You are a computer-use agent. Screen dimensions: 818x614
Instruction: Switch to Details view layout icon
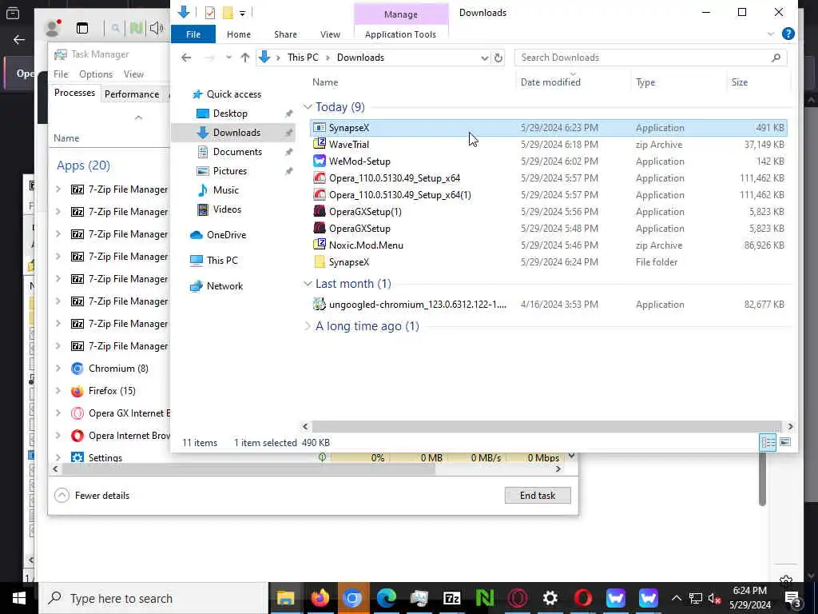[x=768, y=442]
